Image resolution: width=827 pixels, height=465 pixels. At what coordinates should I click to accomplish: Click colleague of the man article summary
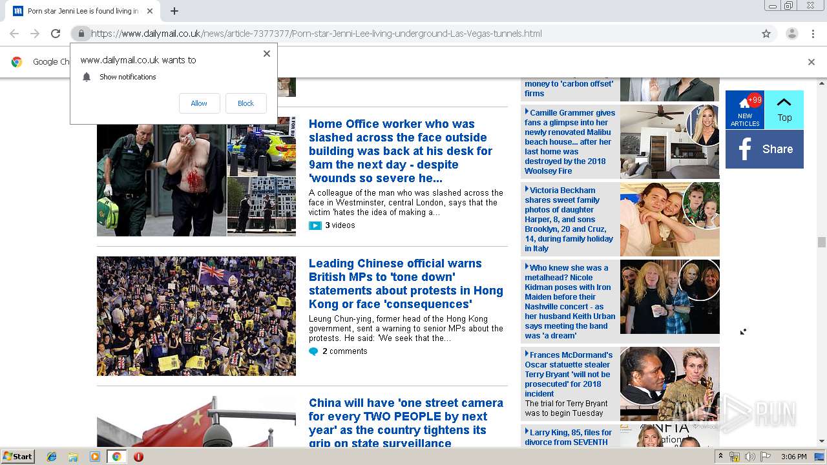point(406,203)
